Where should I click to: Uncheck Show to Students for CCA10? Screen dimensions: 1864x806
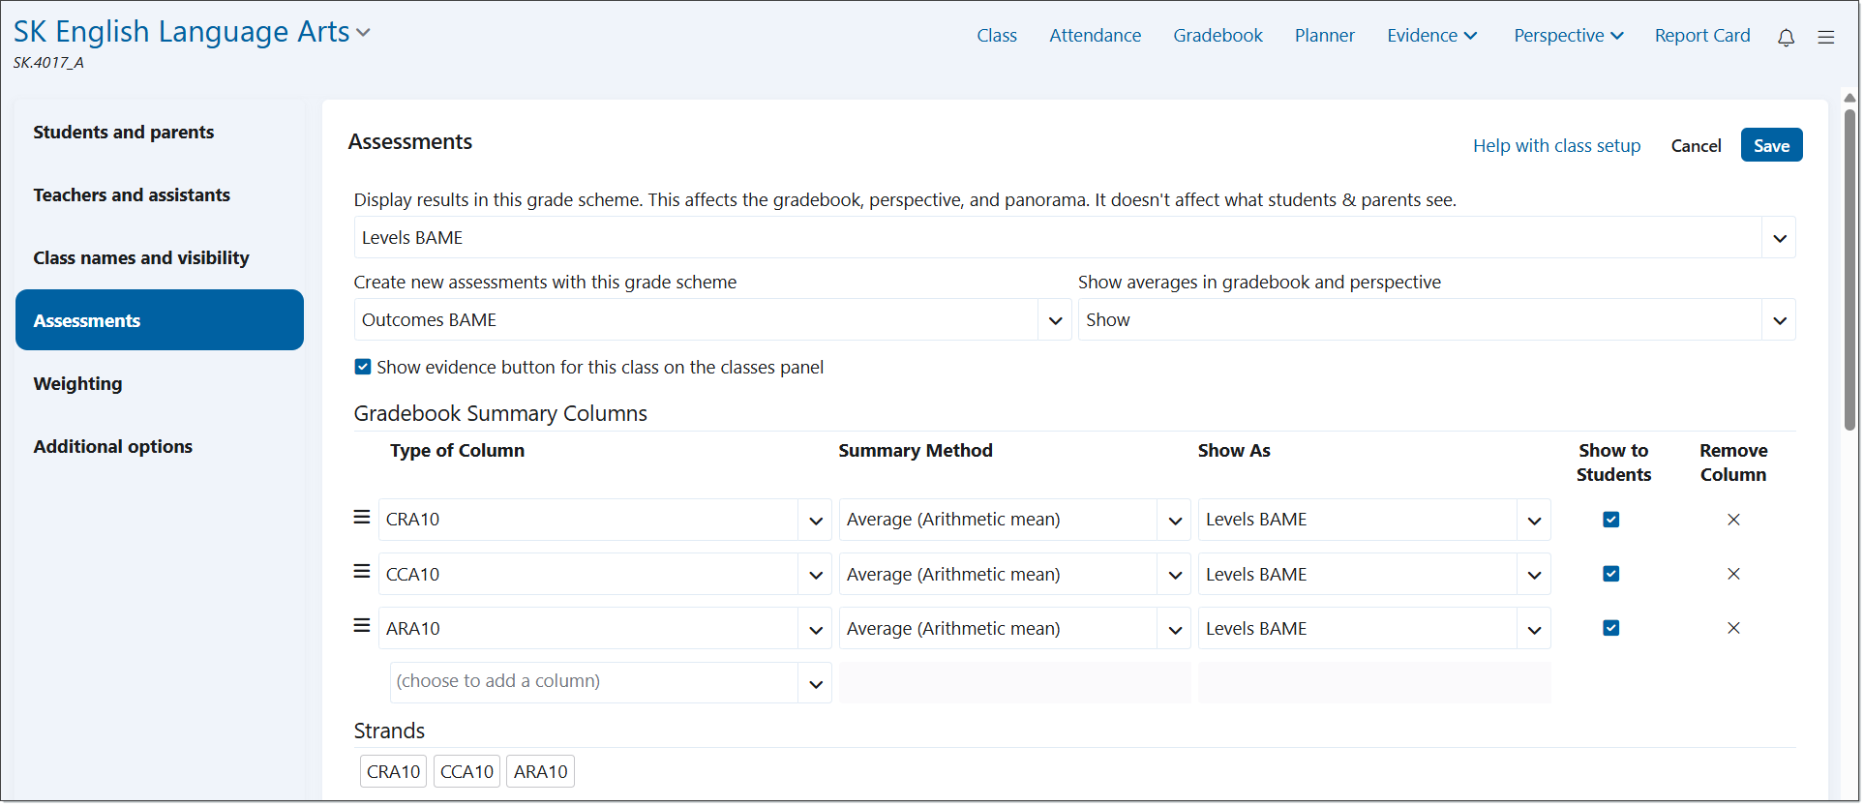click(1611, 574)
